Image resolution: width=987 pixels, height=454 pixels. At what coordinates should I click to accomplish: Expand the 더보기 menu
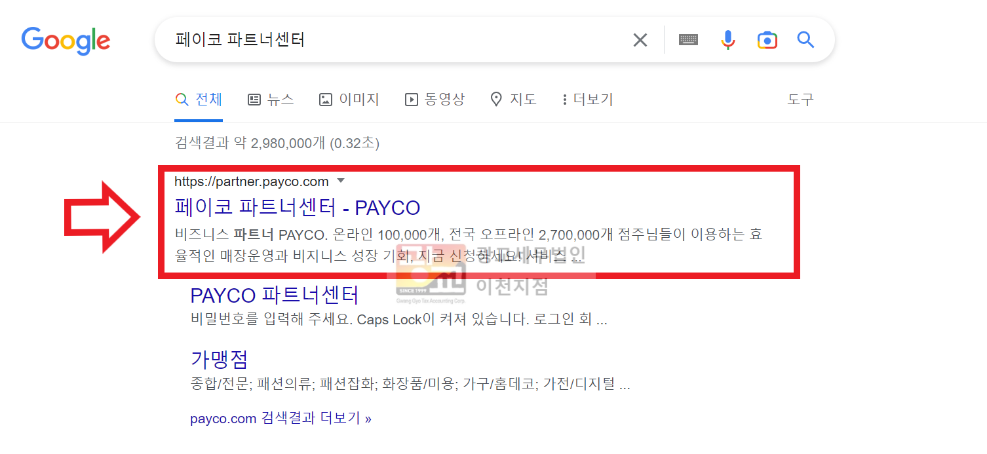click(587, 100)
